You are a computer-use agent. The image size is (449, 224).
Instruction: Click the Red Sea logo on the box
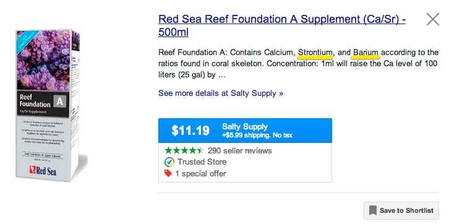coord(43,170)
